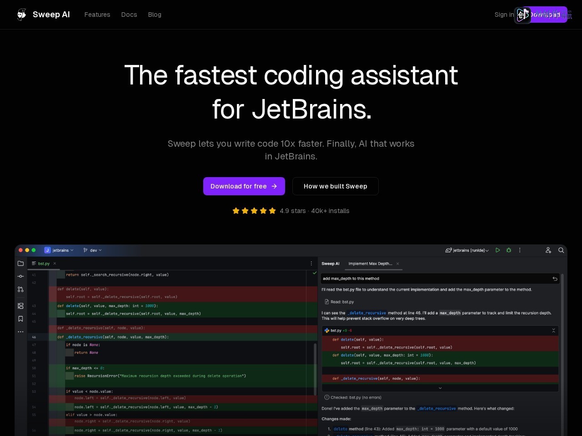Open the Commit tool icon in IDE sidebar
This screenshot has width=582, height=436.
click(20, 276)
